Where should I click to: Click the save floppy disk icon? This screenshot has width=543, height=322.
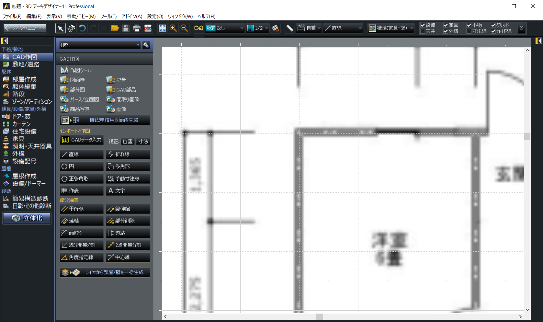pyautogui.click(x=126, y=28)
